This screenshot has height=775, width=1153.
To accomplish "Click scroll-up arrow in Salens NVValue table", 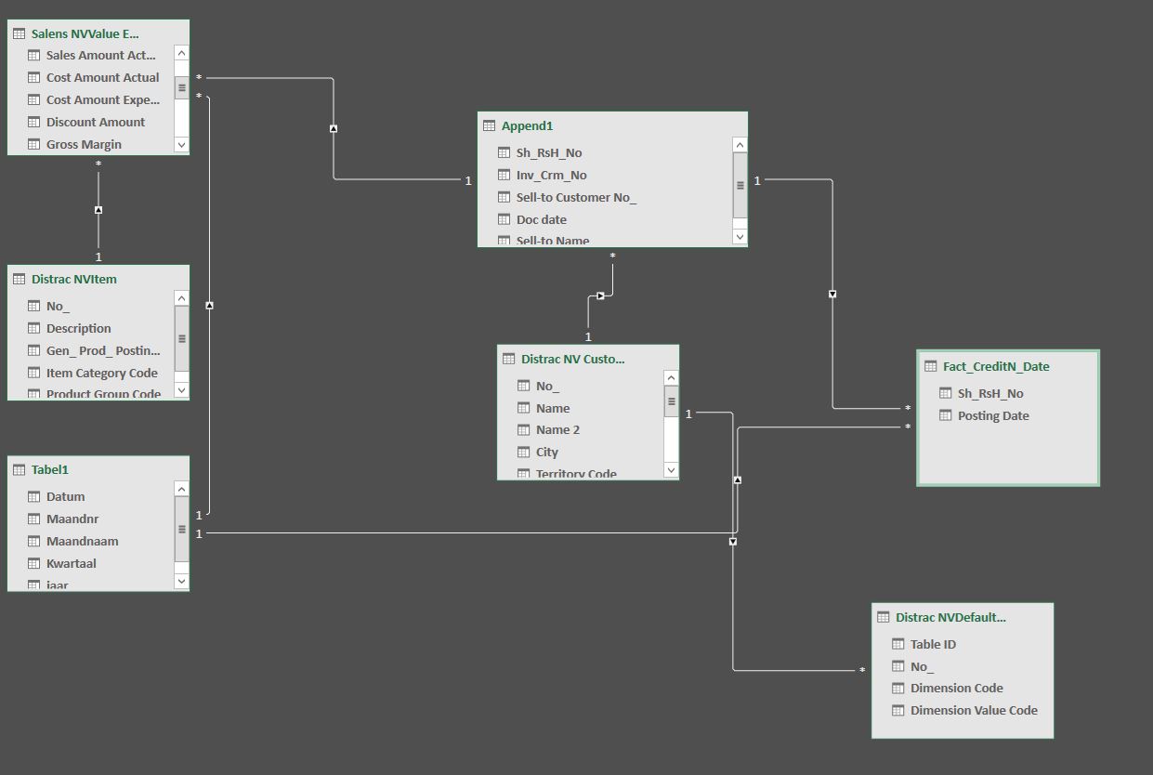I will [x=181, y=54].
